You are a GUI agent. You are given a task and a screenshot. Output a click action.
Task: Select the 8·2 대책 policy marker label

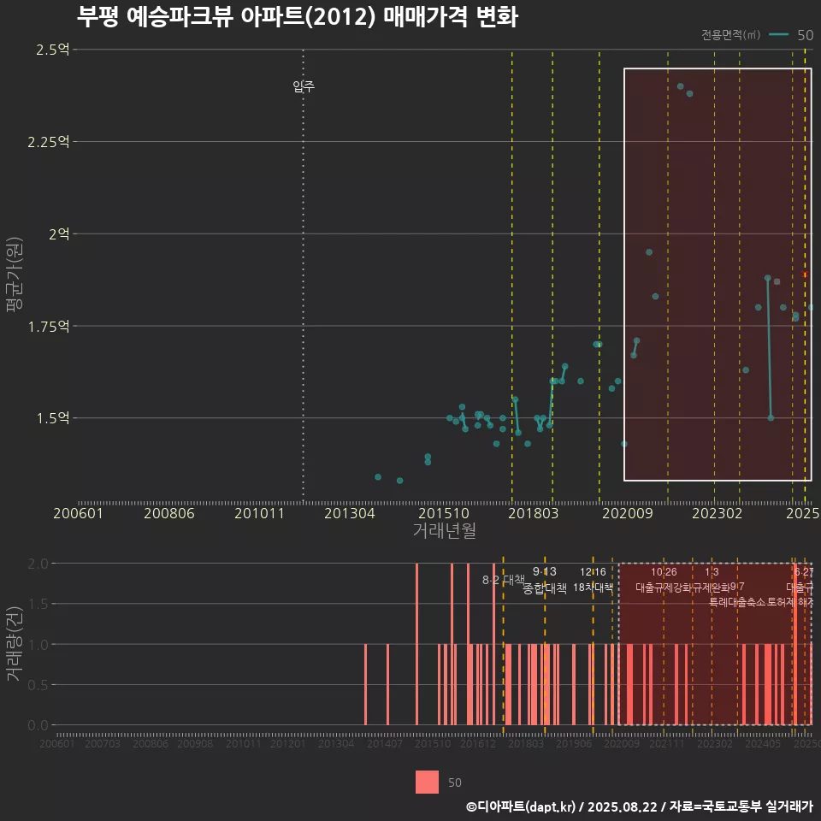(503, 580)
